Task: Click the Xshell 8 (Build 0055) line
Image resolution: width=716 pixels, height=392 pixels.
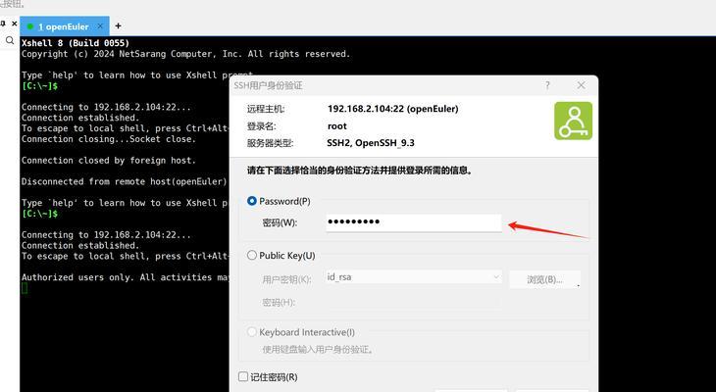Action: [x=76, y=43]
